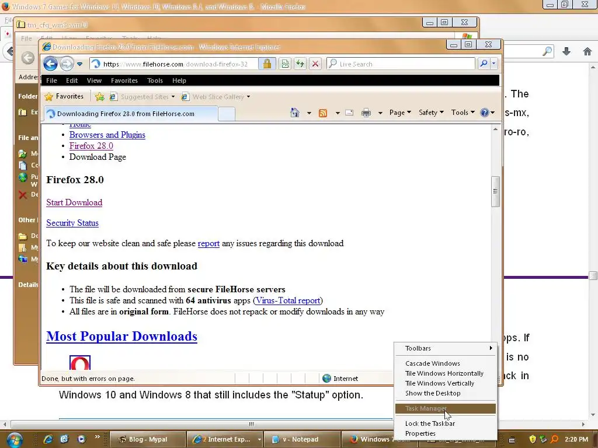Open the Page dropdown in command bar

pos(399,113)
